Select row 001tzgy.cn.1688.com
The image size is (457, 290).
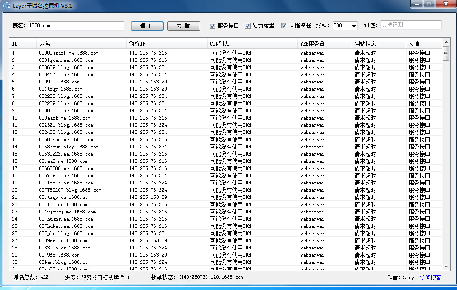click(x=226, y=197)
